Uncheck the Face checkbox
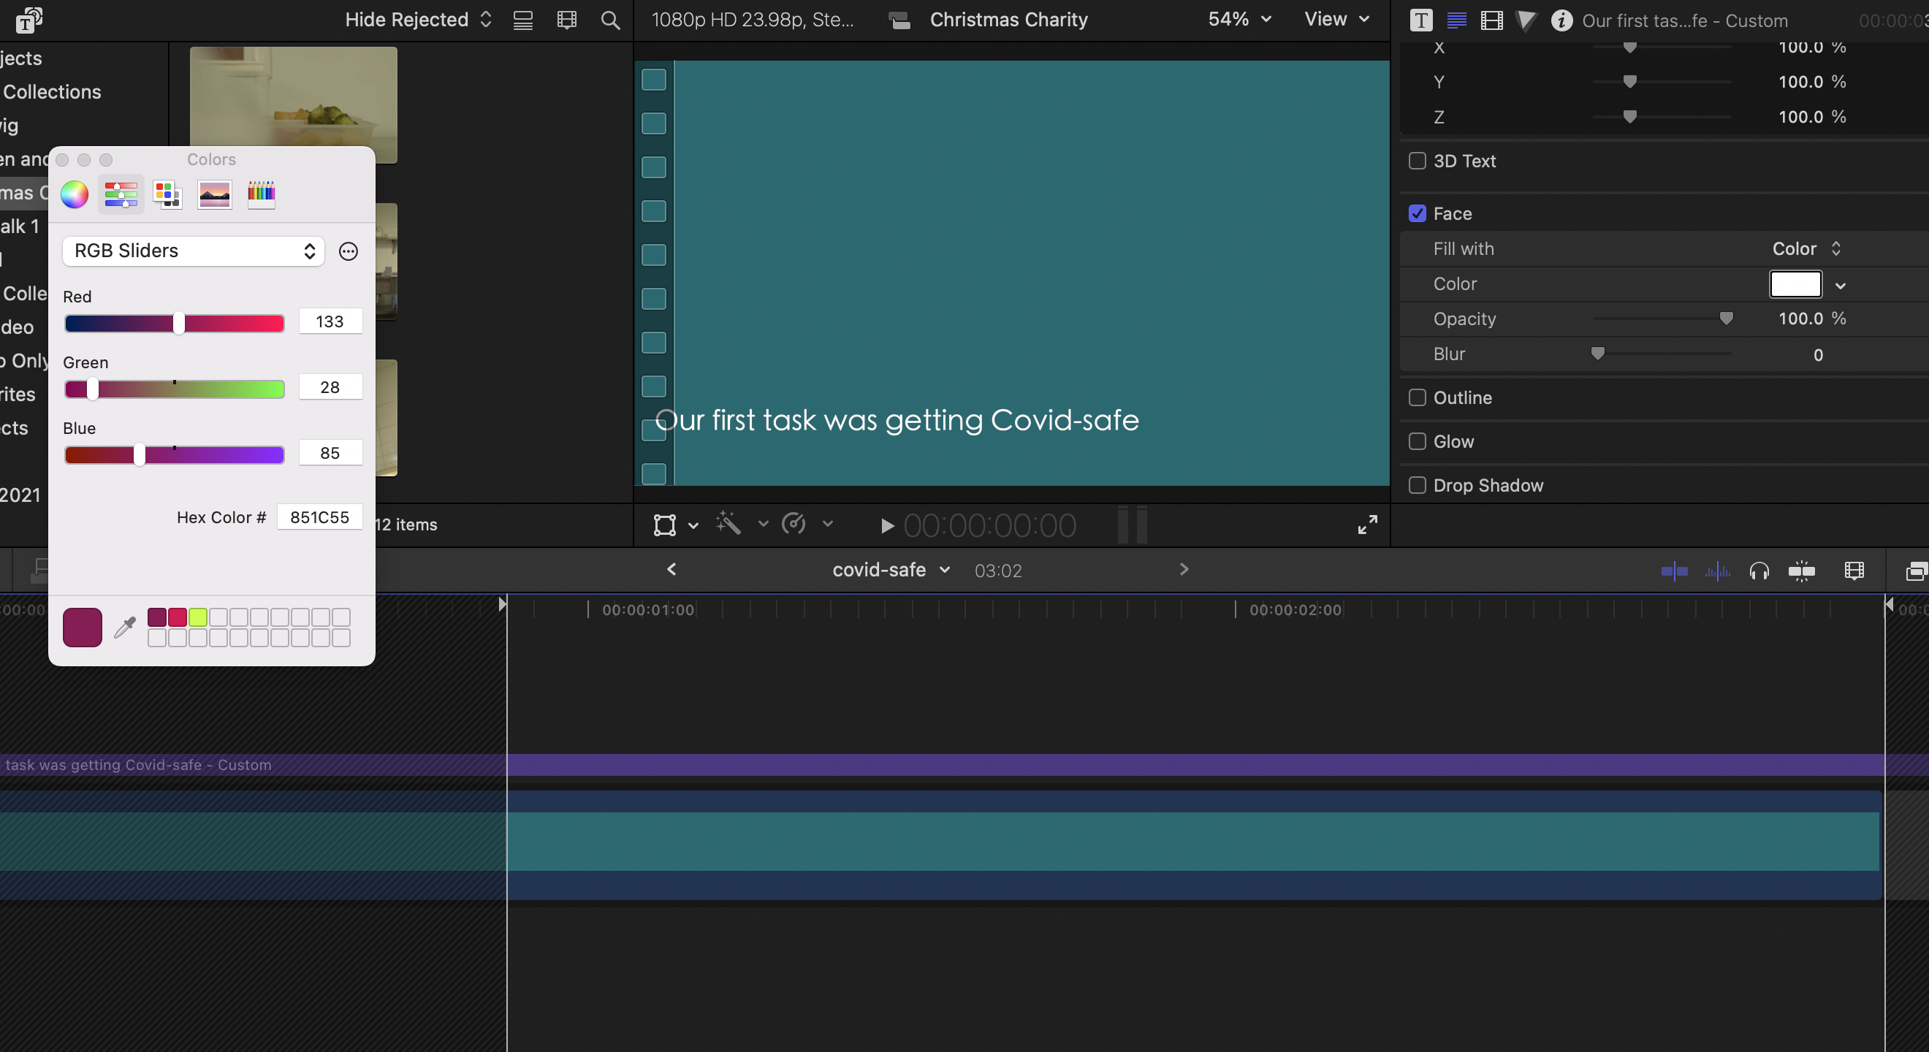Screen dimensions: 1929x1052 (x=1417, y=213)
